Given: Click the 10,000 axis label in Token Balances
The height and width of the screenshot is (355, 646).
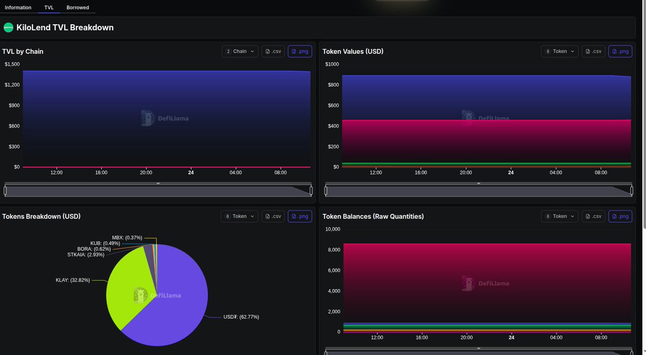Looking at the screenshot, I should (332, 229).
